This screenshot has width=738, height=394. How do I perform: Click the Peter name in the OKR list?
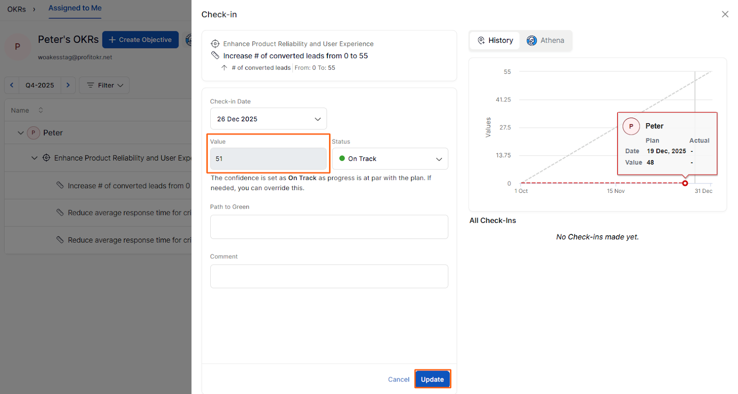(x=53, y=133)
